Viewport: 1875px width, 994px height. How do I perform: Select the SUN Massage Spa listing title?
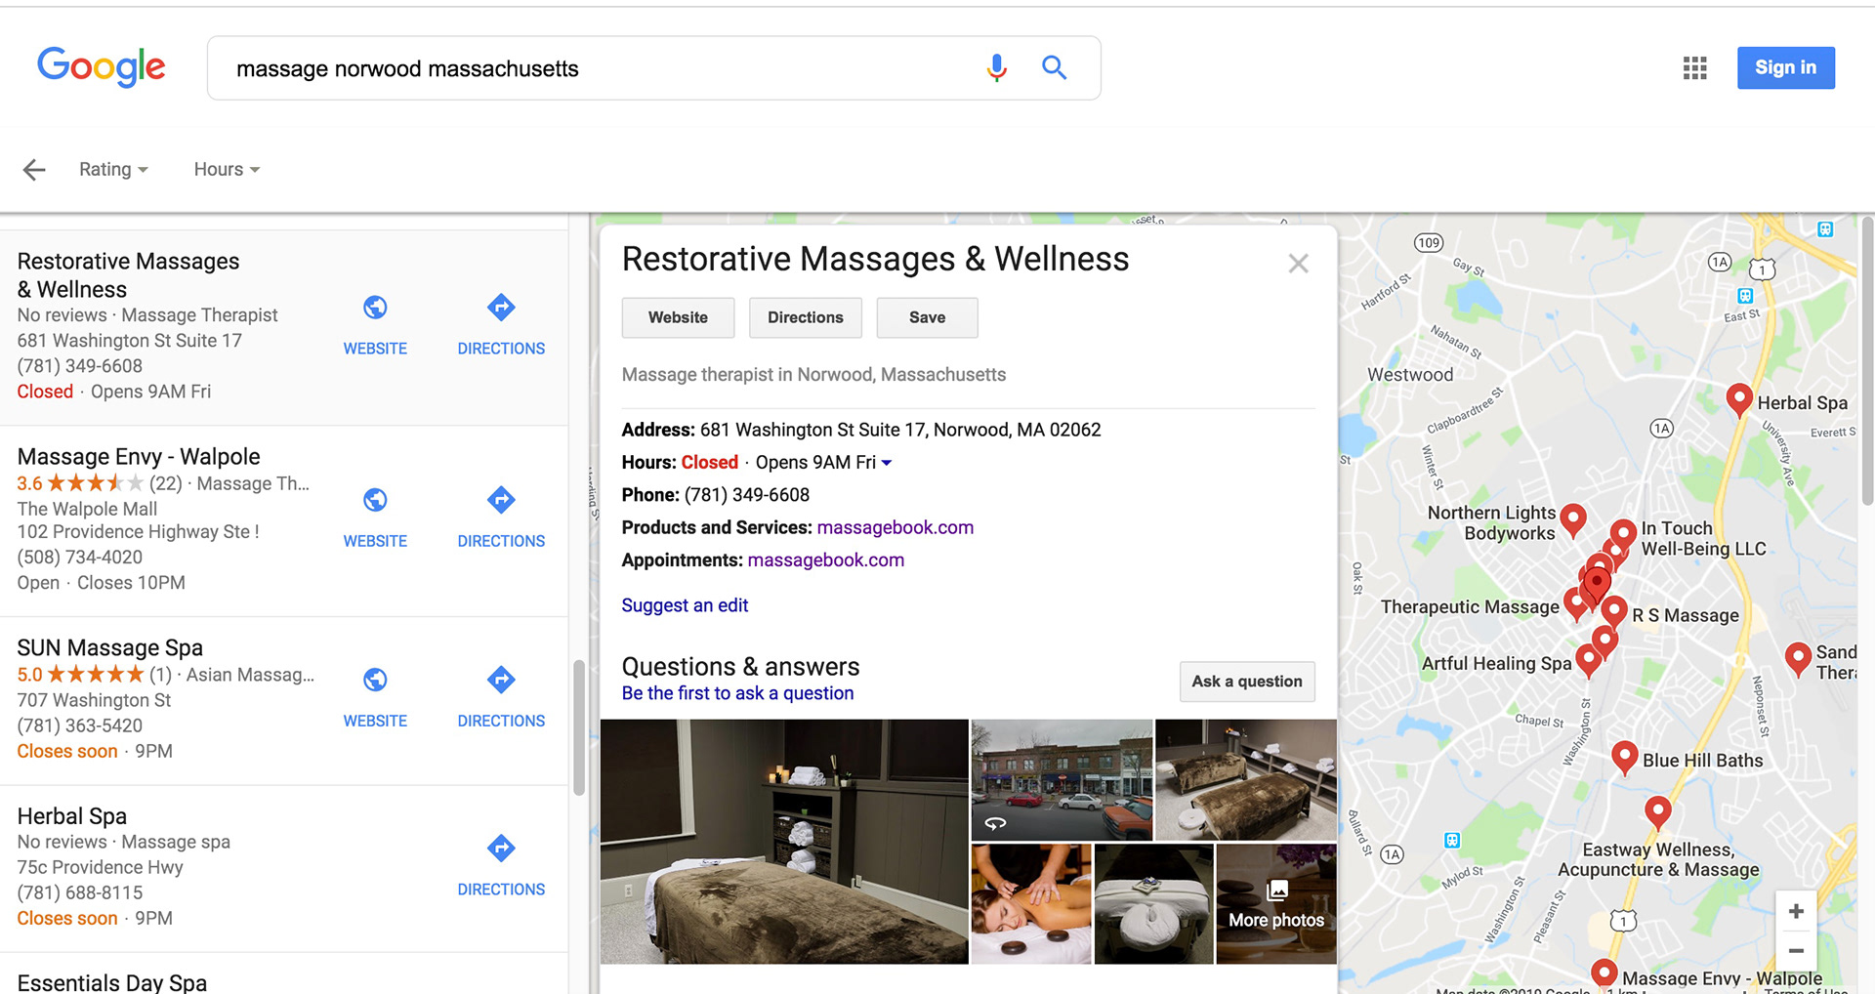coord(109,648)
